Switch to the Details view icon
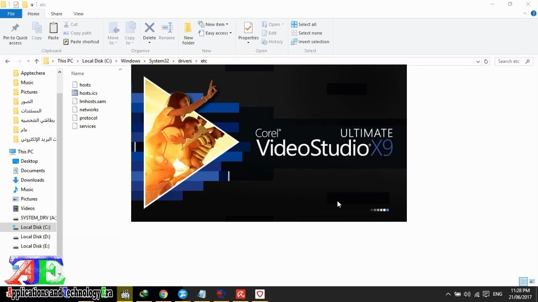 click(523, 281)
